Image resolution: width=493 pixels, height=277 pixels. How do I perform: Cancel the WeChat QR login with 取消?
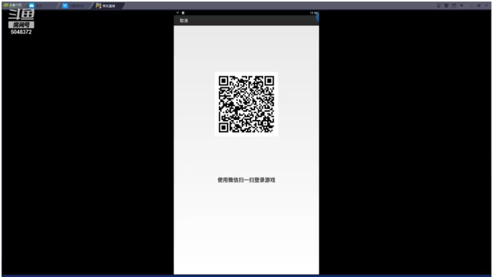pyautogui.click(x=184, y=21)
